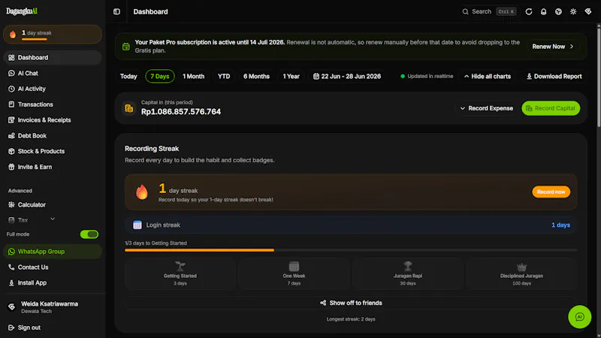Open the 22 Jun - 28 Jun 2026 date picker

(x=347, y=77)
